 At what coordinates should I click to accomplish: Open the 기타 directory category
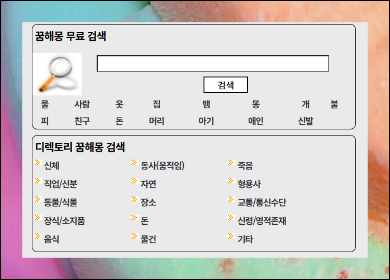(x=245, y=239)
